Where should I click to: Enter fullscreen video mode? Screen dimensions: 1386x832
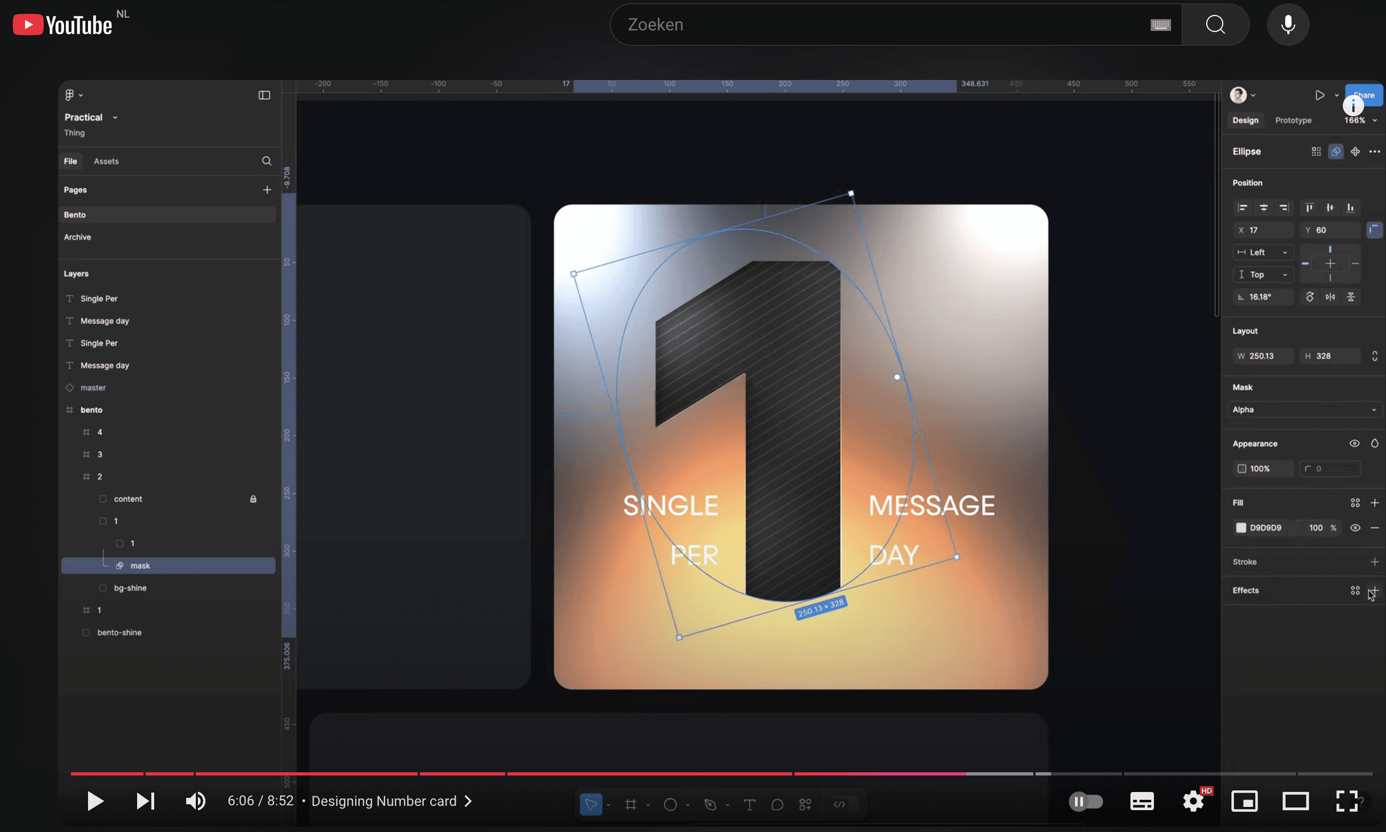point(1346,801)
